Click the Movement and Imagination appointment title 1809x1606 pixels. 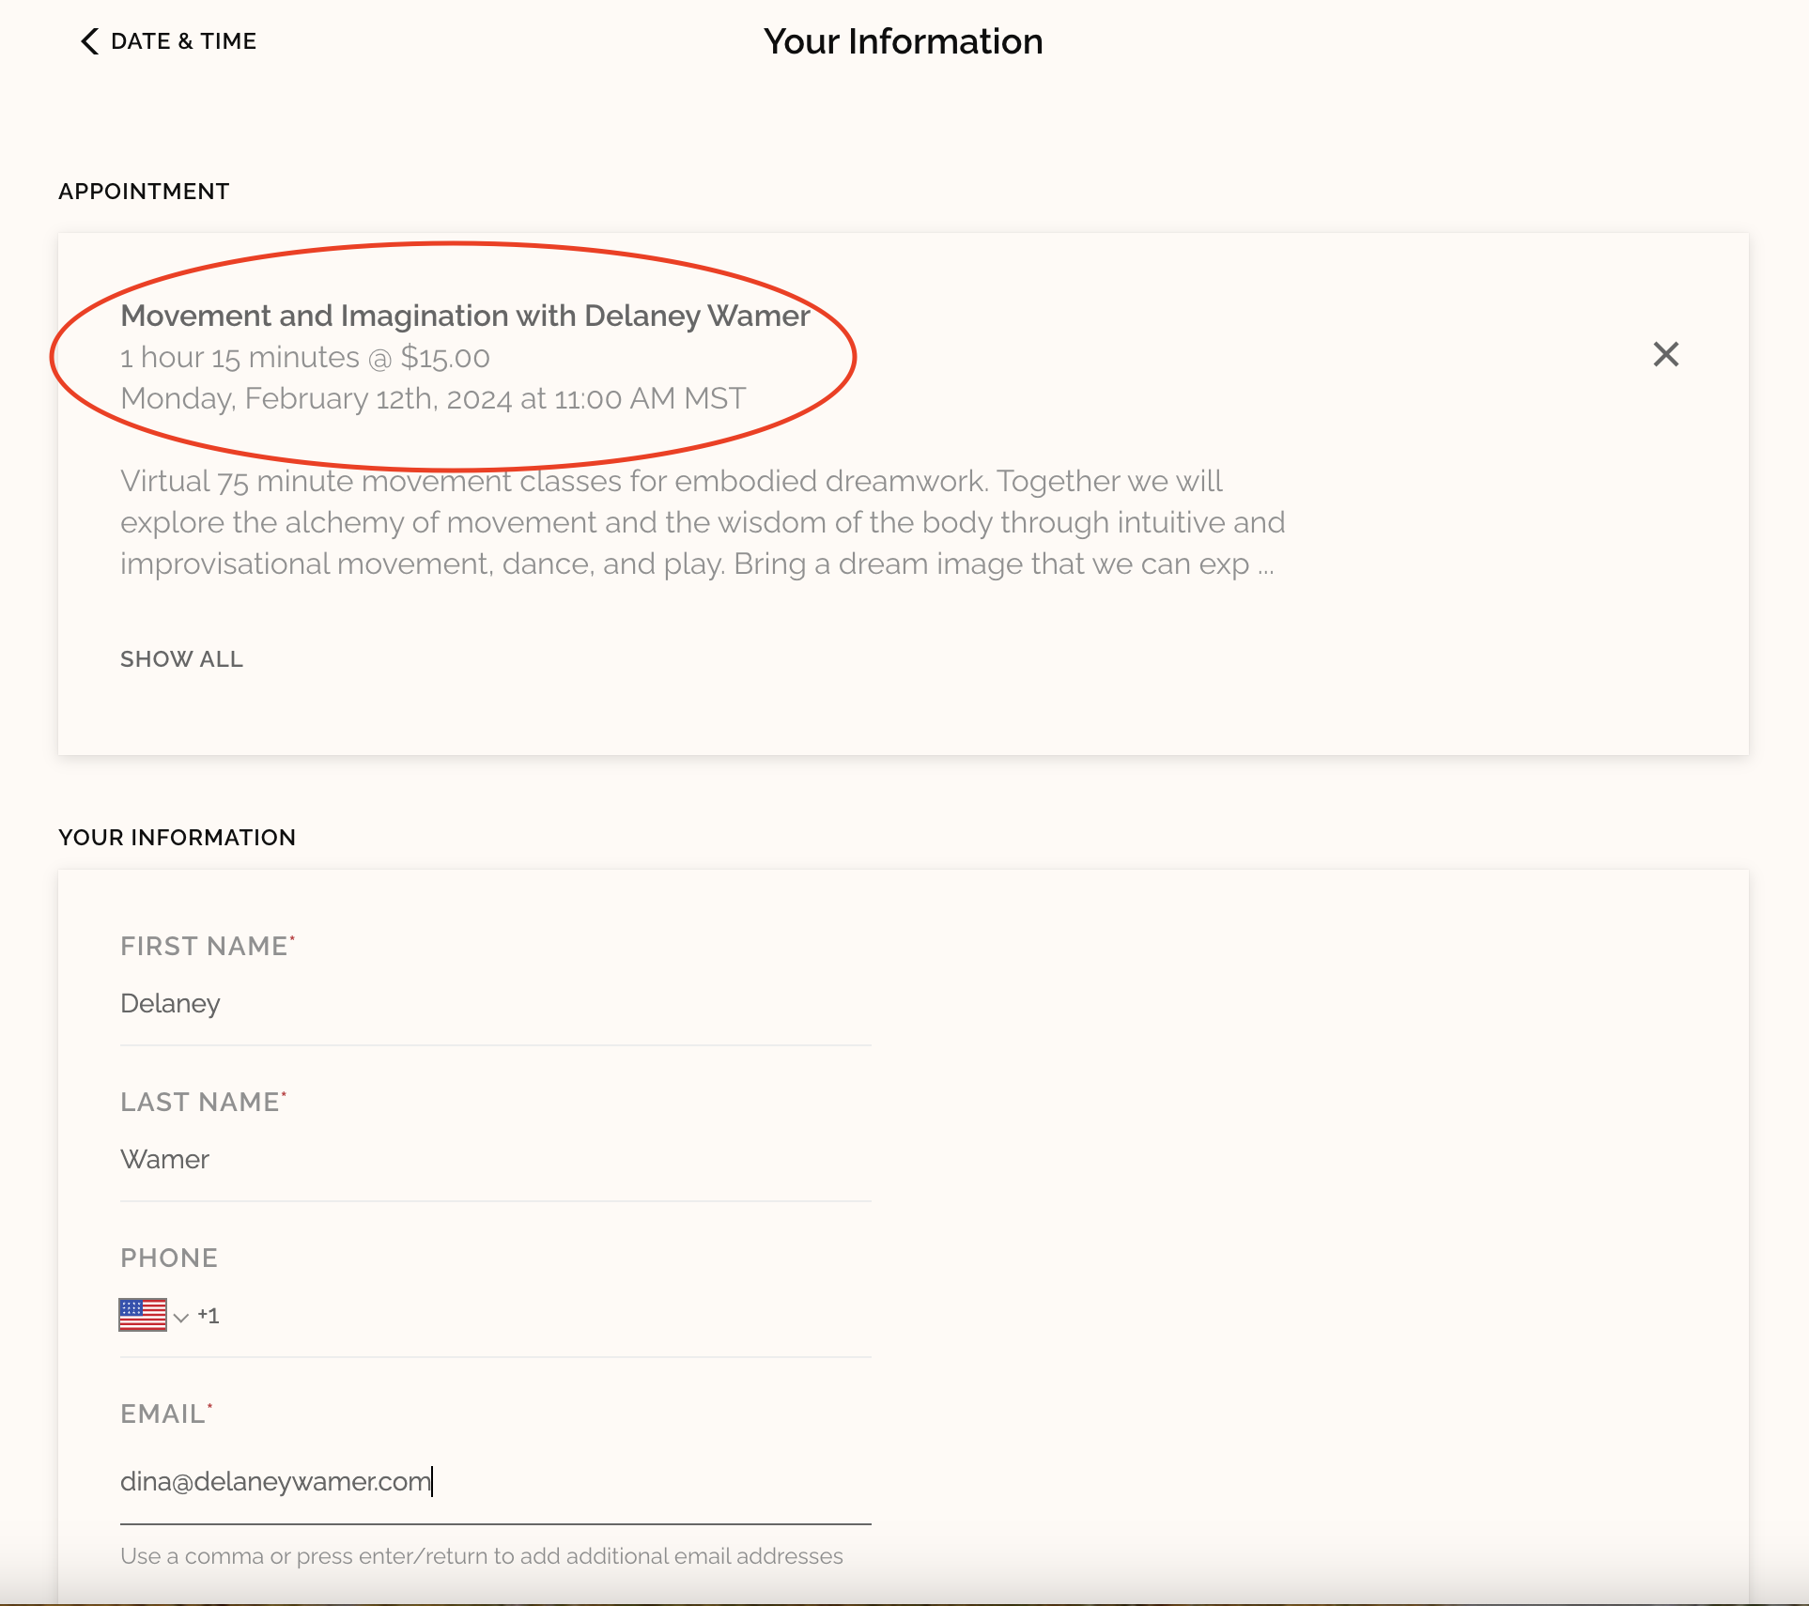465,316
